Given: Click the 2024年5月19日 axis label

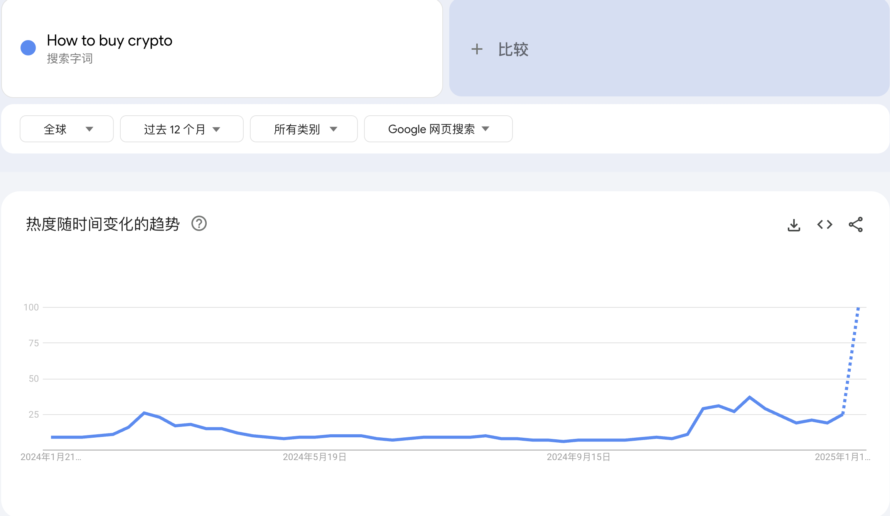Looking at the screenshot, I should click(314, 457).
